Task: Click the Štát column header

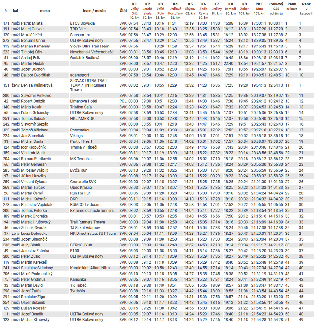Action: tap(123, 11)
